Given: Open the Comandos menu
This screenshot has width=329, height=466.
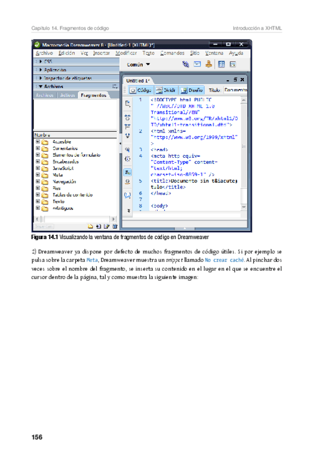Looking at the screenshot, I should [x=172, y=53].
